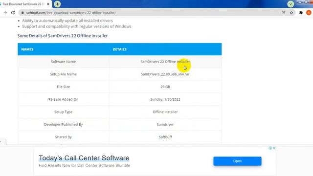
Task: Expand the tab search chevron button
Action: tap(291, 4)
